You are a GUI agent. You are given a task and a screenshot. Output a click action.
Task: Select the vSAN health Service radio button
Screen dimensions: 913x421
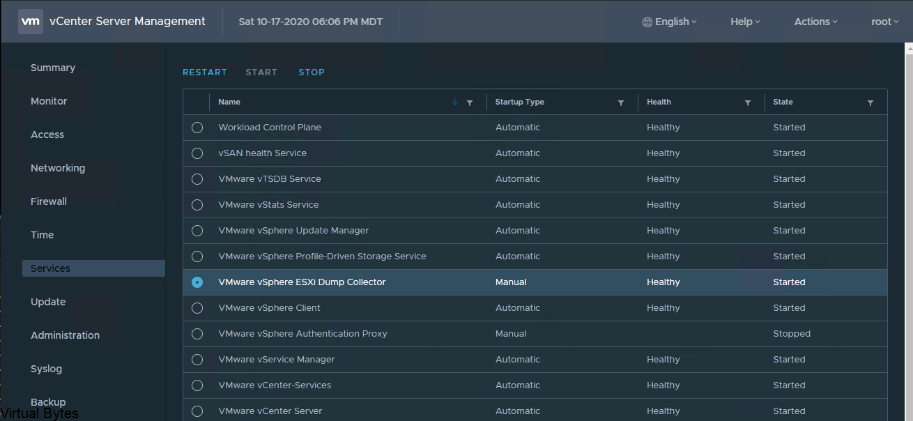coord(197,153)
